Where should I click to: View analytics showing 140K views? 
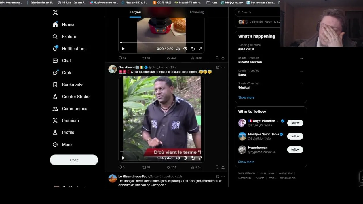(196, 58)
